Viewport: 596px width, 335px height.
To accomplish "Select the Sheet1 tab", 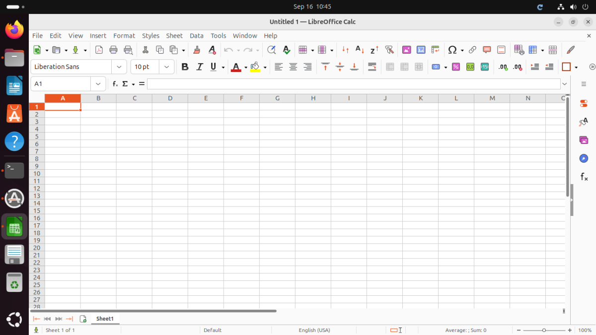I will 105,319.
